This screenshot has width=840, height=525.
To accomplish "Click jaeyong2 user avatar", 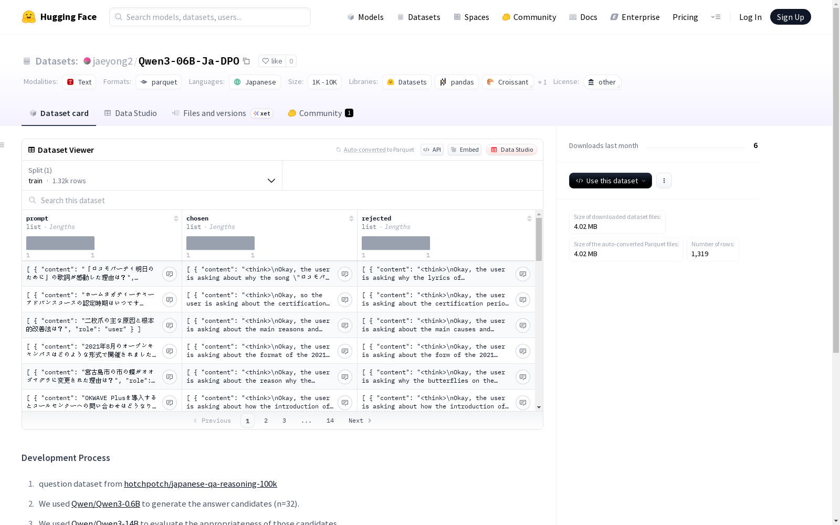I will [87, 61].
